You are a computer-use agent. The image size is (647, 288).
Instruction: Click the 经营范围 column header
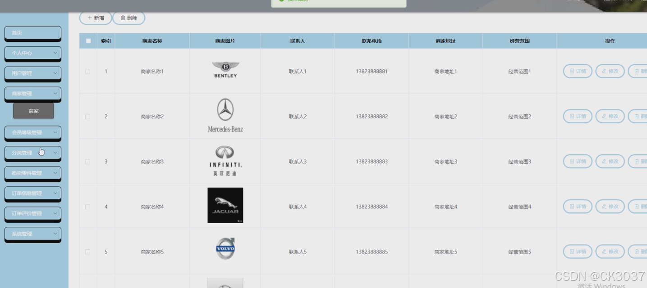(519, 41)
